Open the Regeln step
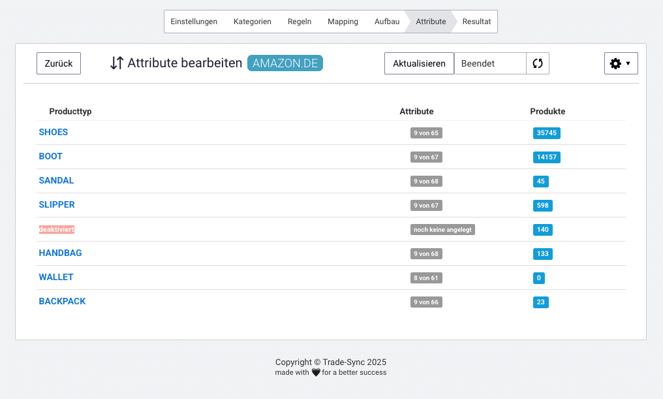Image resolution: width=663 pixels, height=399 pixels. click(x=300, y=22)
